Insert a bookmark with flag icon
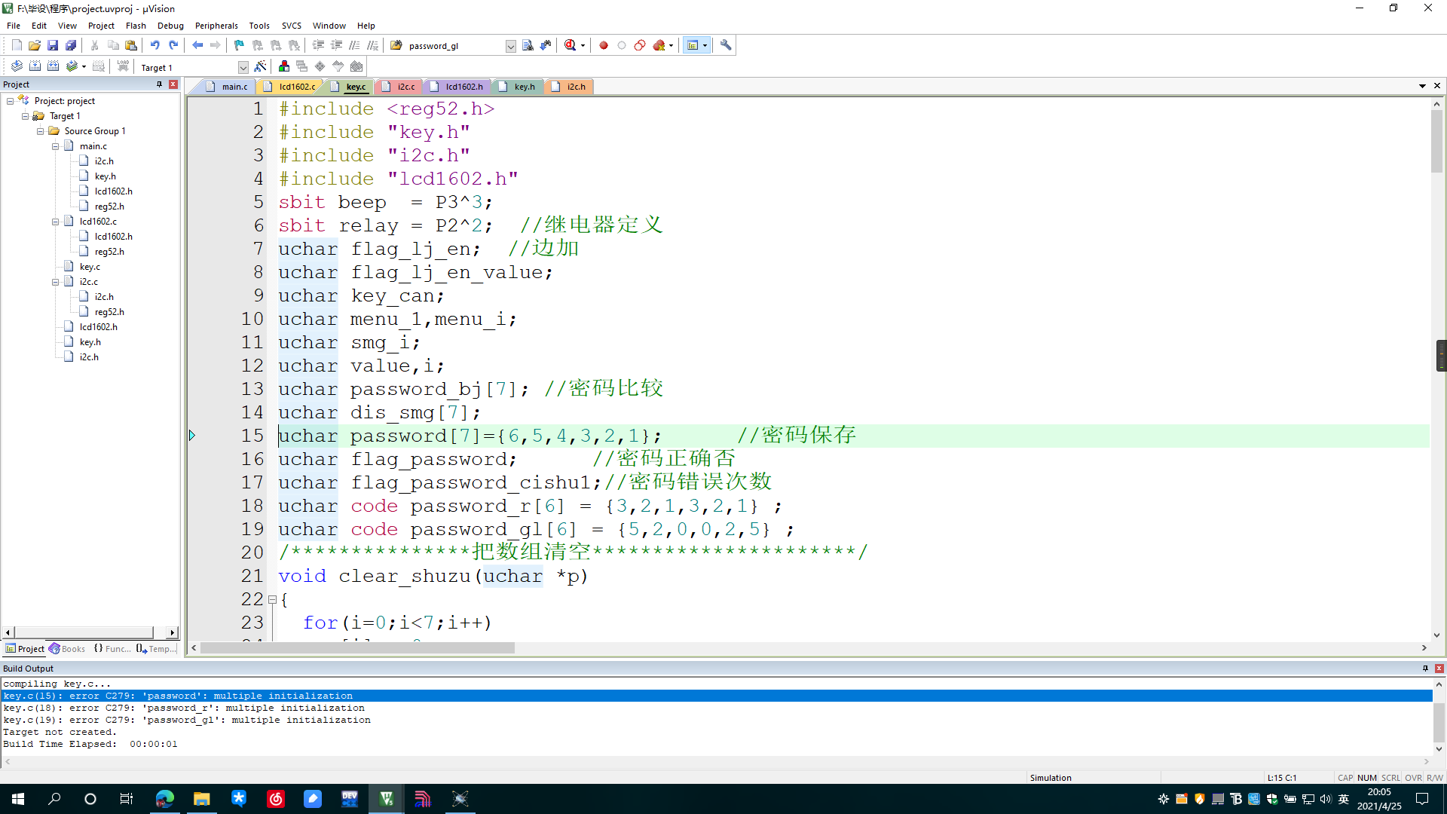1447x814 pixels. pos(239,45)
